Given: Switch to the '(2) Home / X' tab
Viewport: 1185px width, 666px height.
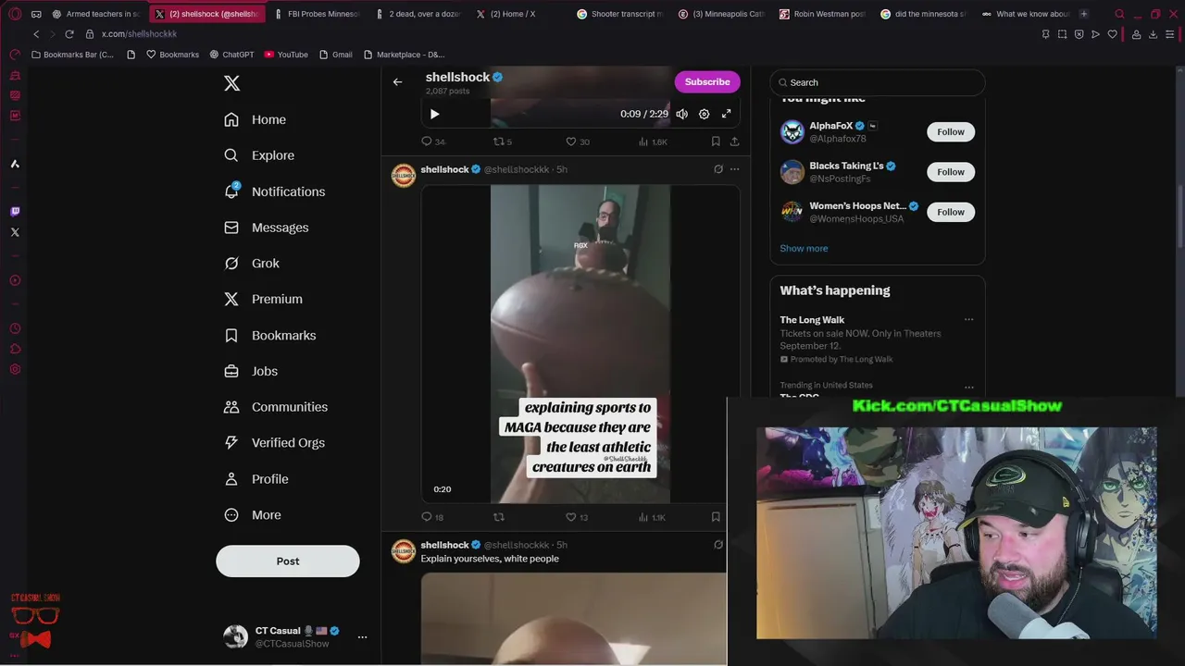Looking at the screenshot, I should (512, 14).
